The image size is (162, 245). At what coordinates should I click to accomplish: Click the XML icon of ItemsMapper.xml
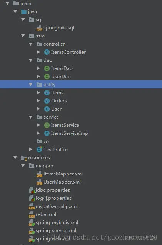tap(39, 174)
